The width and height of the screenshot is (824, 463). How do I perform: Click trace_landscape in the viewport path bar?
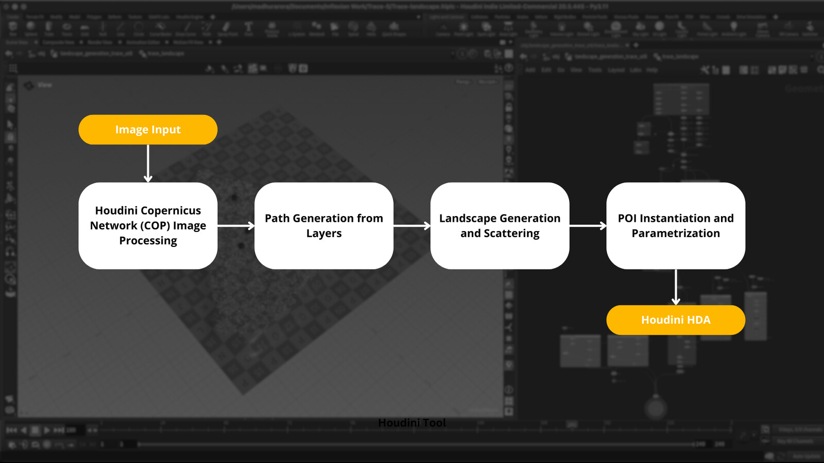(x=166, y=54)
